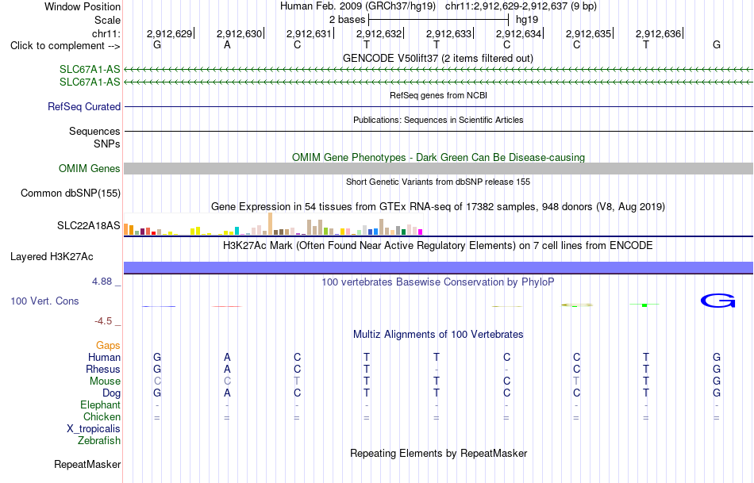Click base A in the Dog alignment row

pos(227,393)
